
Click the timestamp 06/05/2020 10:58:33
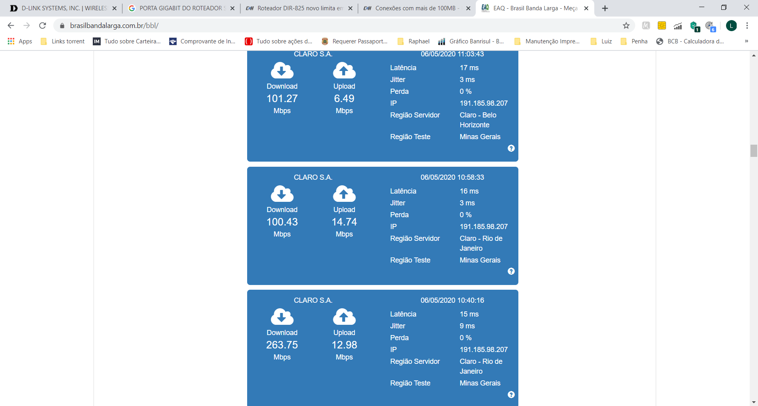point(452,177)
